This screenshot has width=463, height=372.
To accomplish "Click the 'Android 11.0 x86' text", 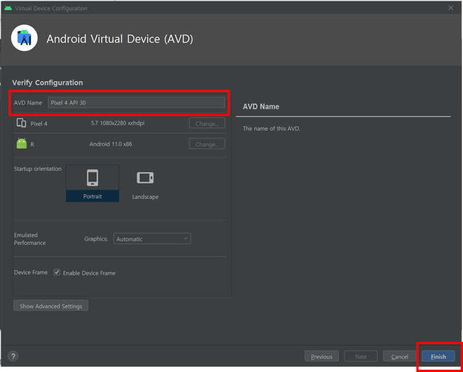I will (x=111, y=144).
